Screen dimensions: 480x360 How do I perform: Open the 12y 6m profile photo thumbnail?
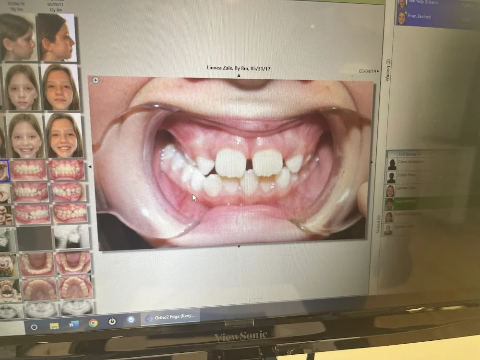(x=56, y=37)
